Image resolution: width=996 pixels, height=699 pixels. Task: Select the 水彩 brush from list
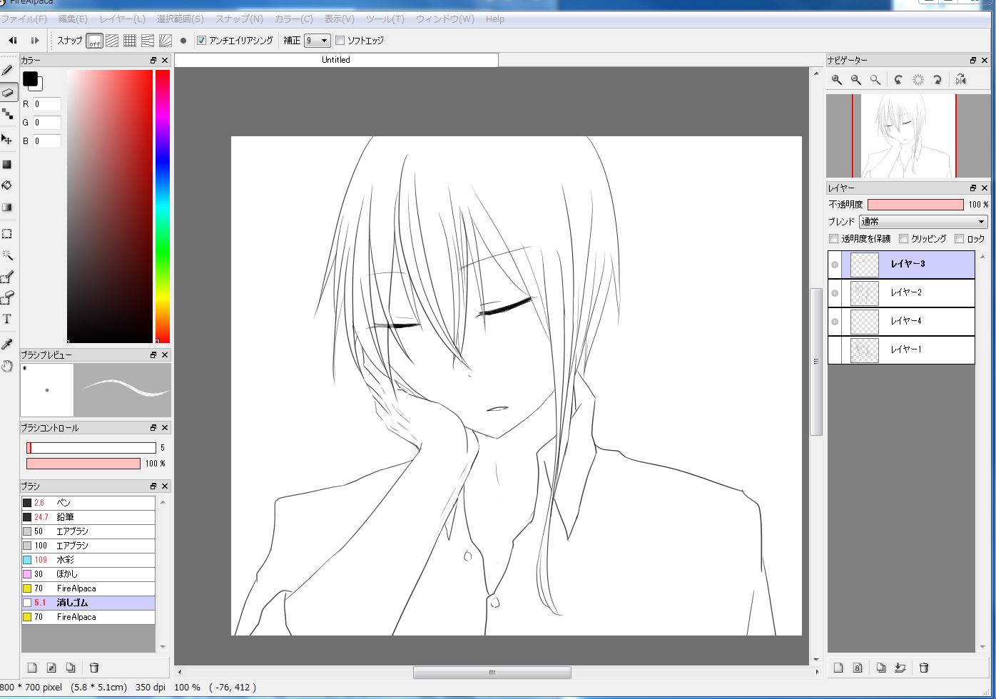(66, 560)
